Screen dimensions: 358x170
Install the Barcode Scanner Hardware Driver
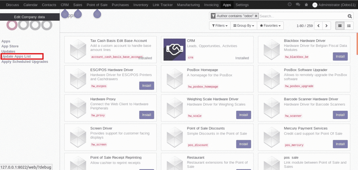(x=340, y=115)
